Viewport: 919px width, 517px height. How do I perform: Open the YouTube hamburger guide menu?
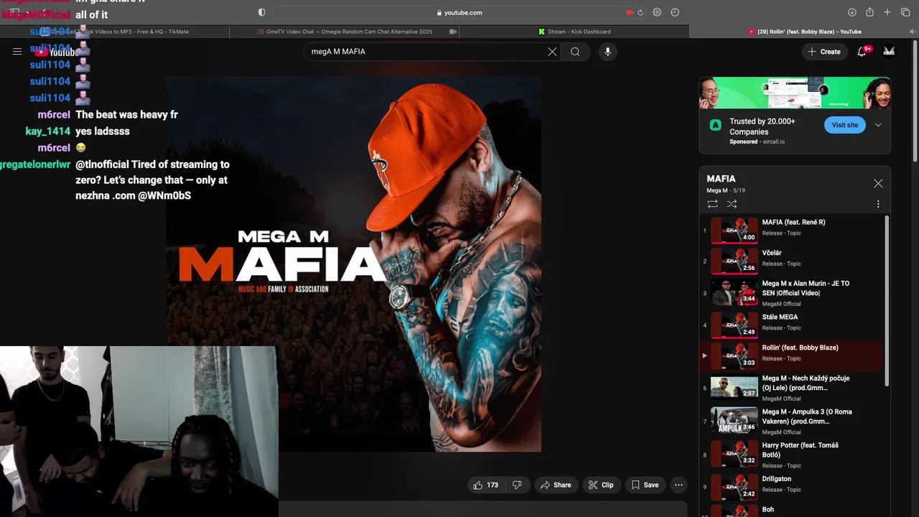coord(17,52)
